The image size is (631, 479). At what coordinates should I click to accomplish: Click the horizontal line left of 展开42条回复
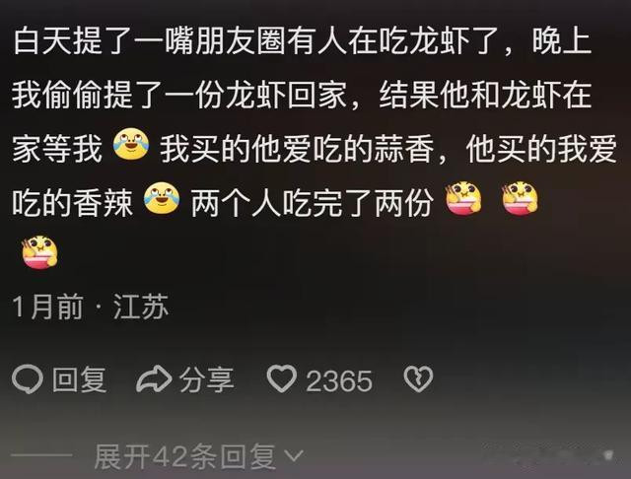(x=41, y=455)
